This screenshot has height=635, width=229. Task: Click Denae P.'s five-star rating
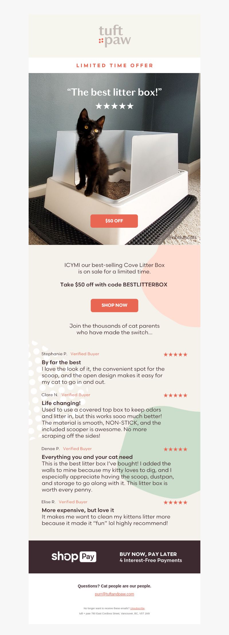click(x=175, y=449)
